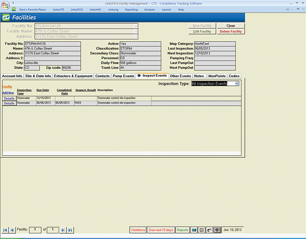The width and height of the screenshot is (306, 239).
Task: Click the facility record number field
Action: point(35,230)
